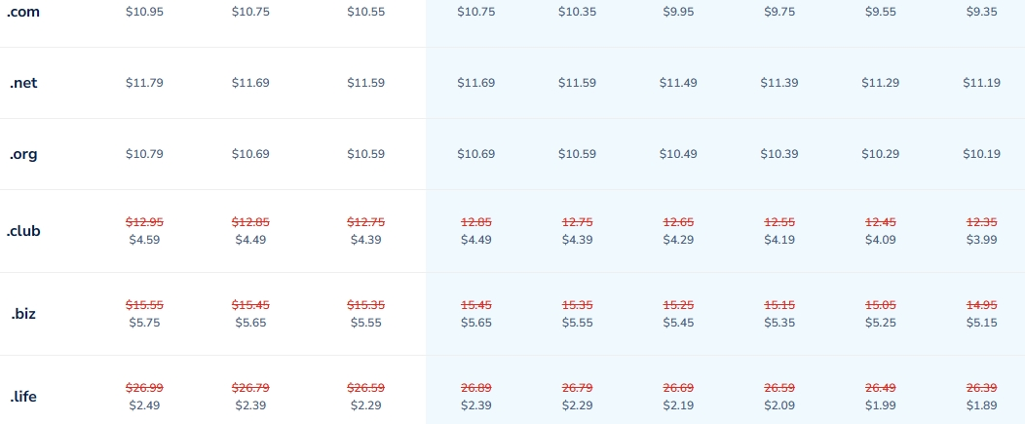
Task: Choose the .club domain extension
Action: pos(25,231)
